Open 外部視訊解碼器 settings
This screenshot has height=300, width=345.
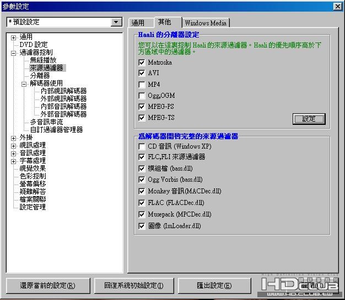(x=63, y=99)
